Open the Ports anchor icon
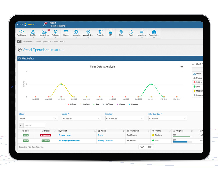This screenshot has height=175, width=218. (x=131, y=32)
